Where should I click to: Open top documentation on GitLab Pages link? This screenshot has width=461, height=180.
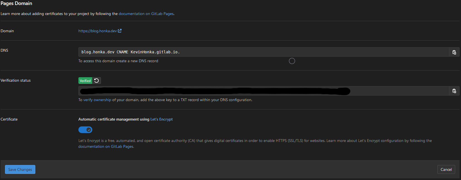146,14
